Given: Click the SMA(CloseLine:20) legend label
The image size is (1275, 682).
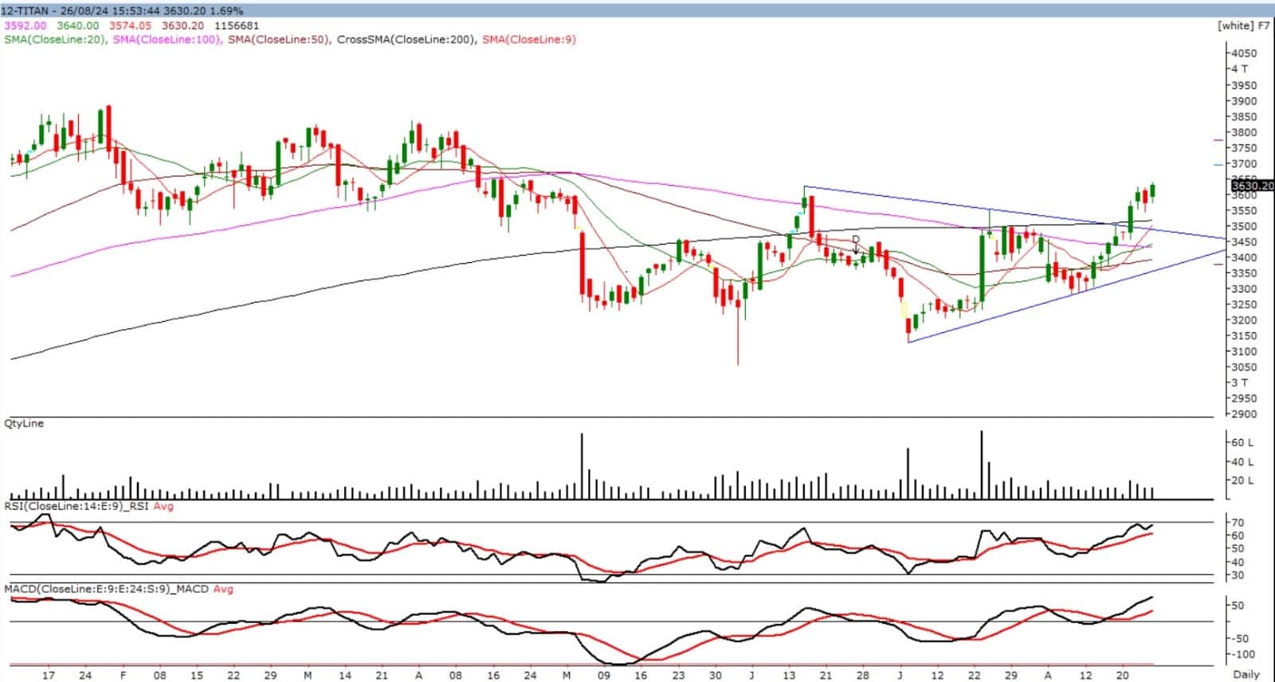Looking at the screenshot, I should [55, 40].
